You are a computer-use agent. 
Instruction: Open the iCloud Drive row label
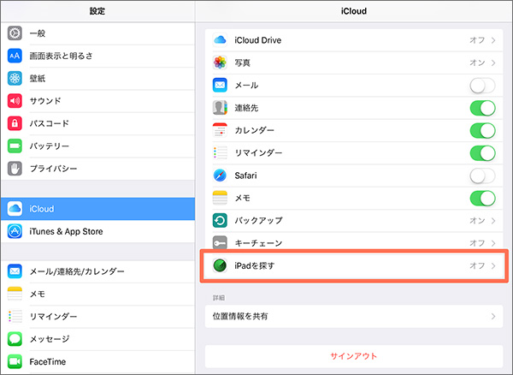coord(258,40)
